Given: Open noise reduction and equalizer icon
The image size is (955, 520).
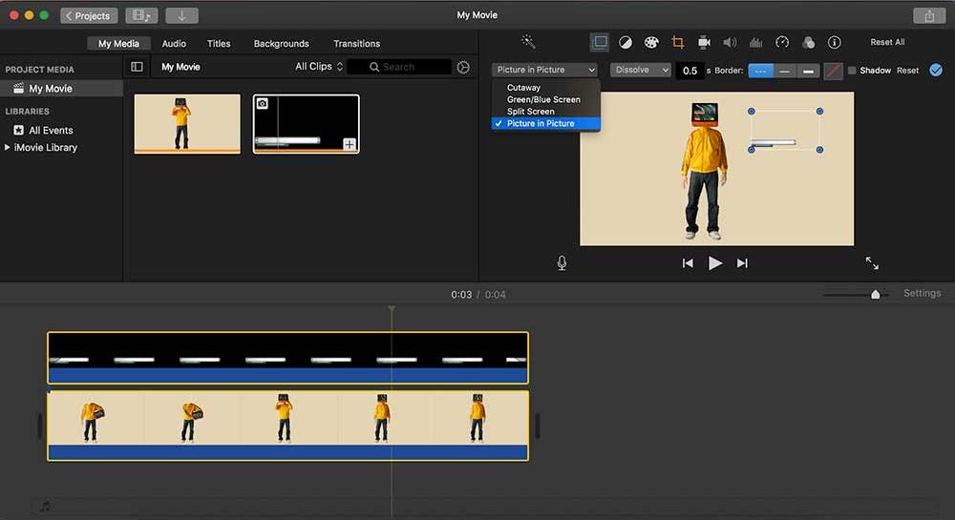Looking at the screenshot, I should point(755,42).
